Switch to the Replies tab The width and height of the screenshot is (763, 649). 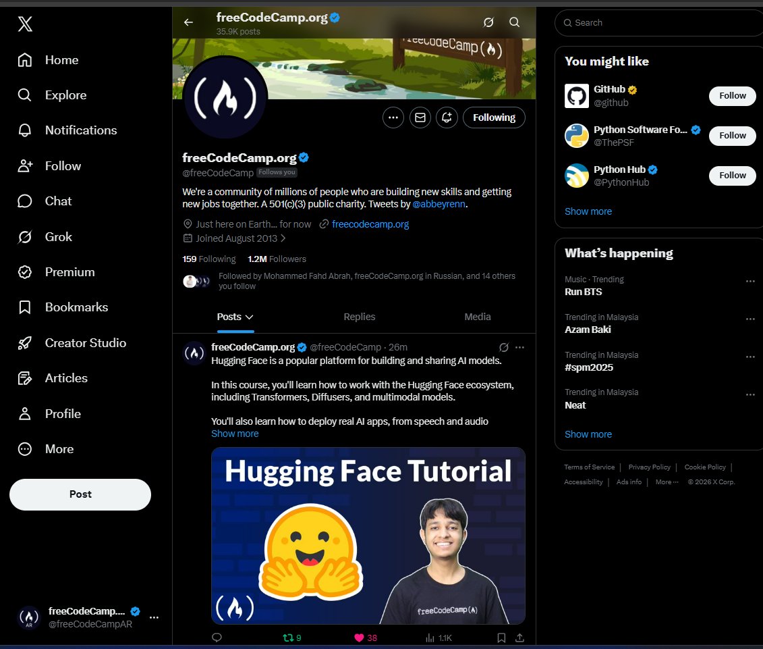[x=359, y=317]
